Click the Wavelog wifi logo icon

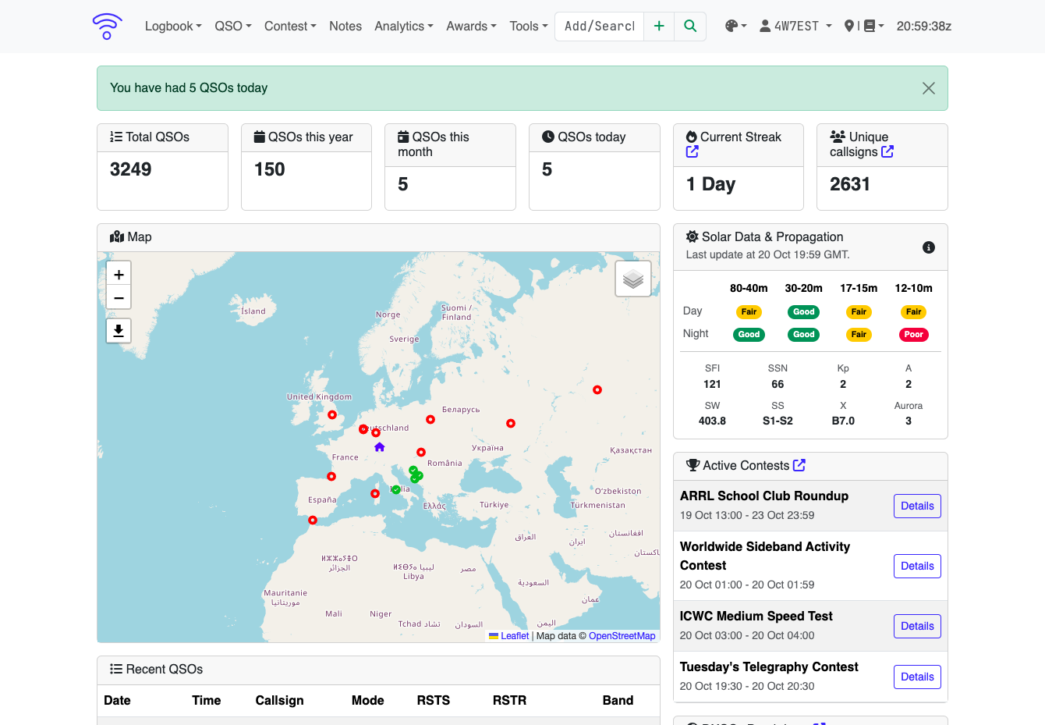pos(107,27)
